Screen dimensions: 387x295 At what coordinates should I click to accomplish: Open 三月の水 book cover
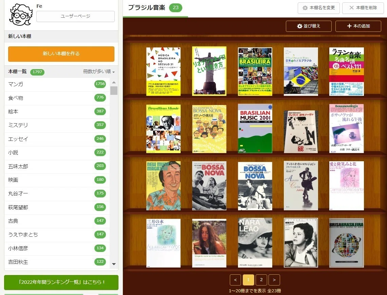tap(163, 243)
